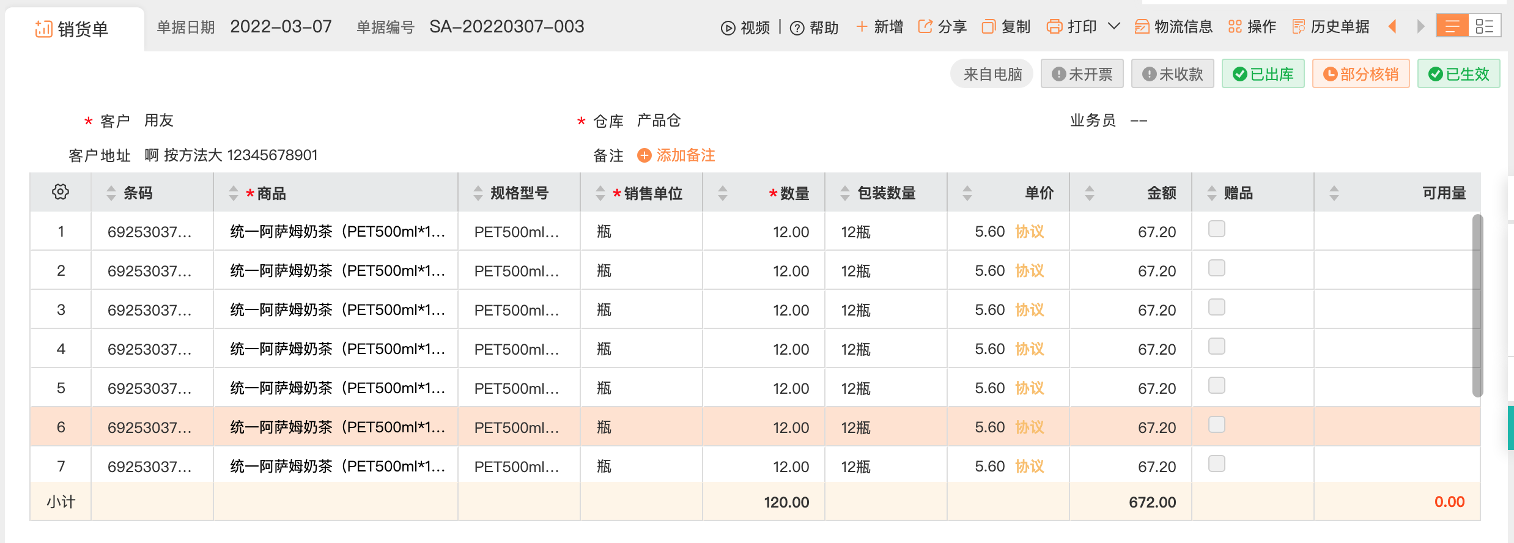Sort by 可用量 column arrows
Viewport: 1514px width, 543px height.
coord(1334,193)
